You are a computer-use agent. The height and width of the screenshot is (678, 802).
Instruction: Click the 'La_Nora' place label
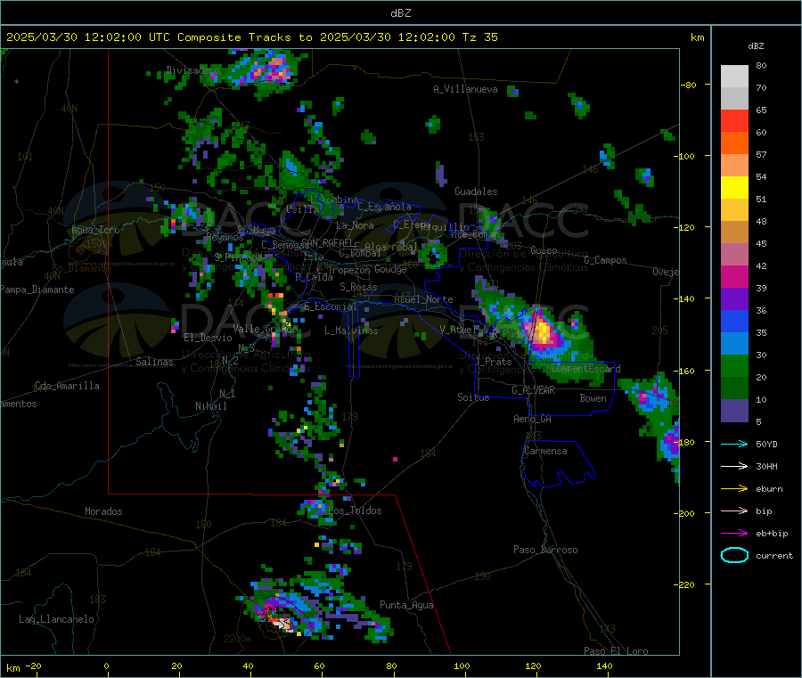pos(355,225)
